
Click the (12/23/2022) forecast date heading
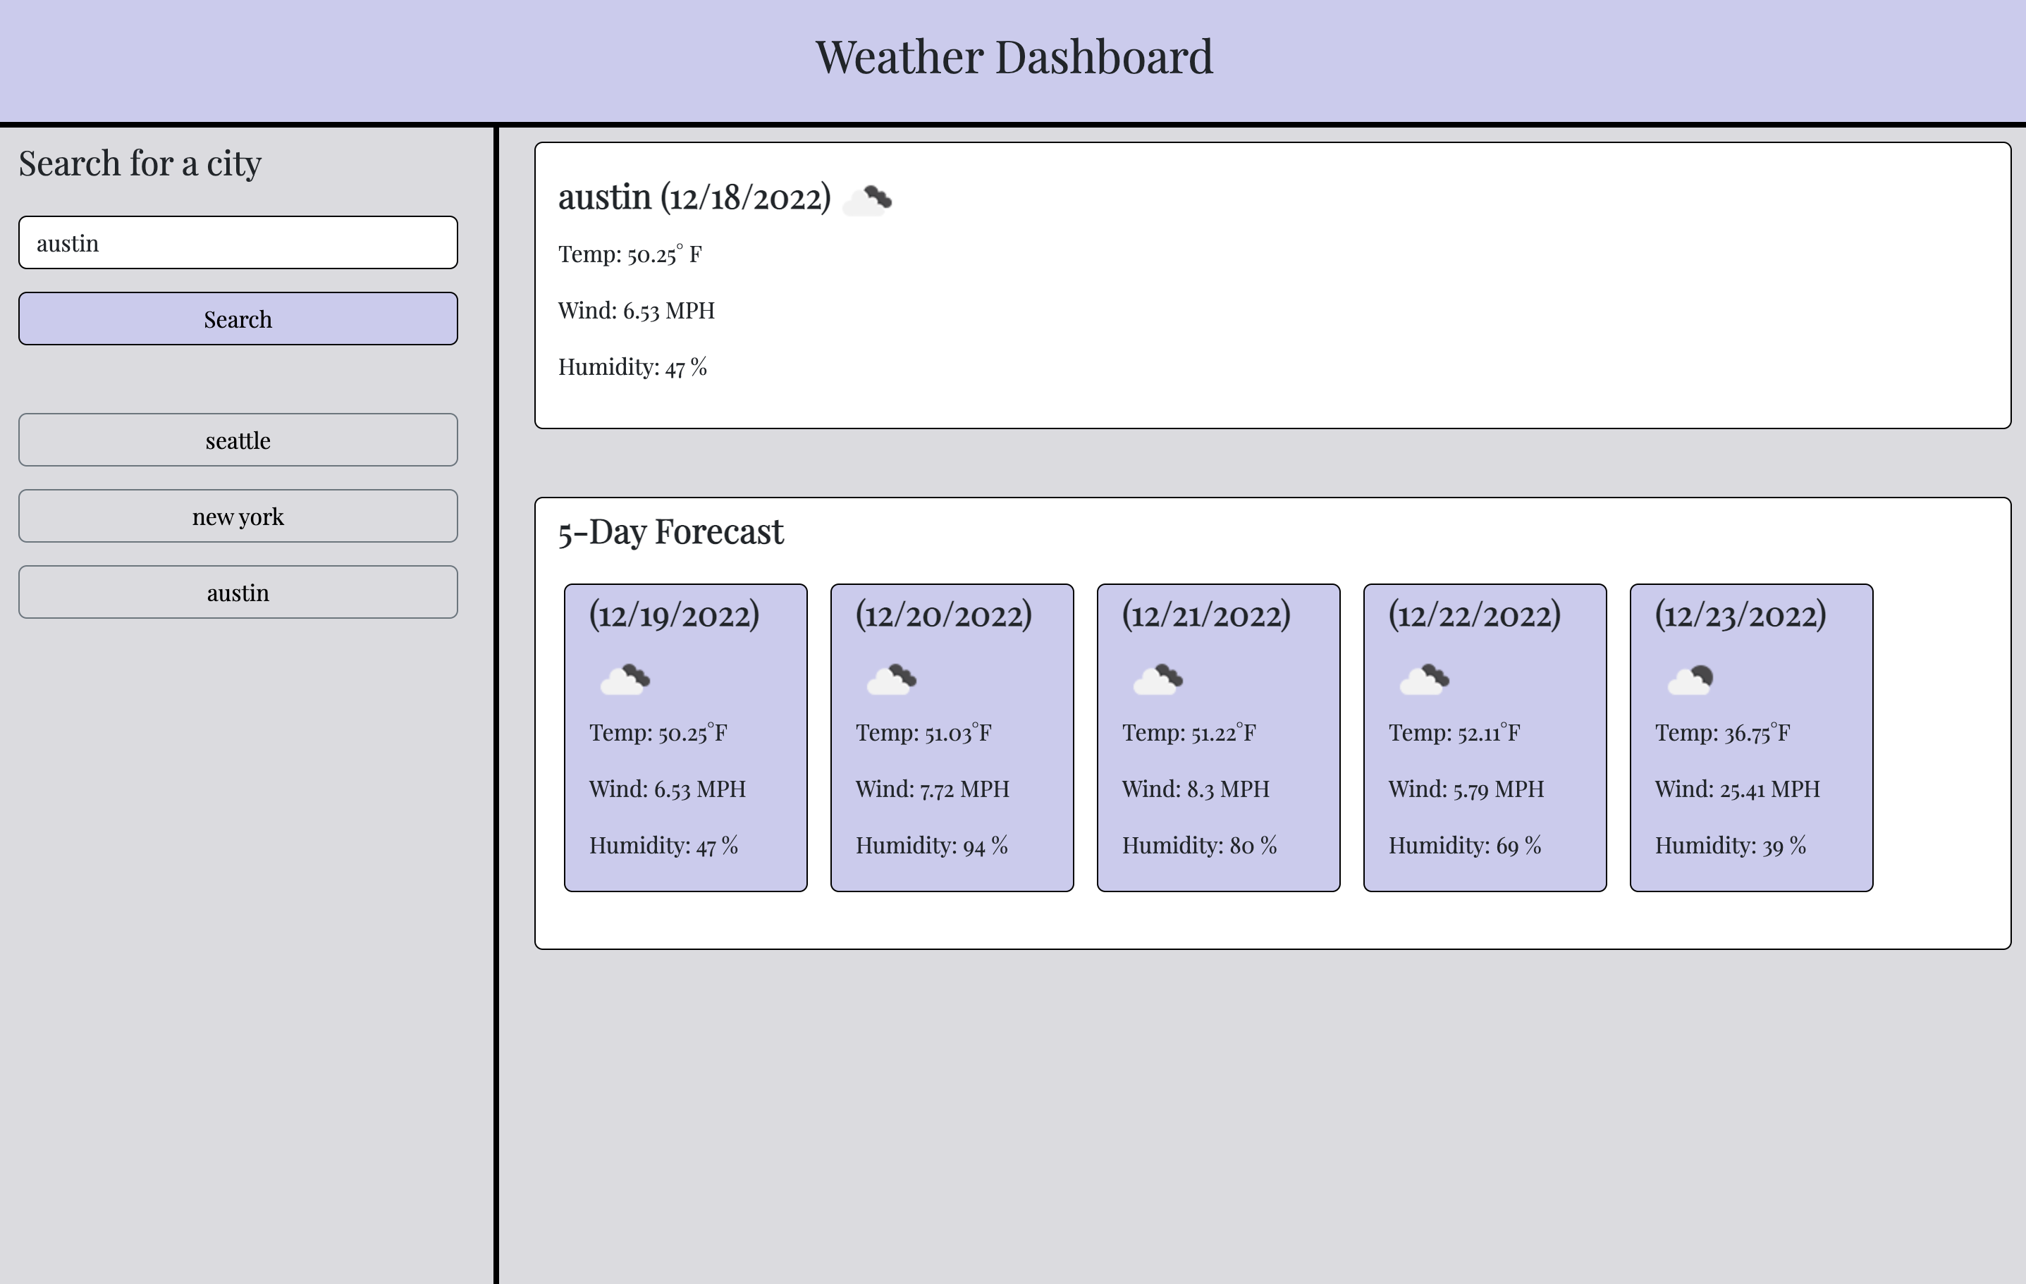point(1740,615)
